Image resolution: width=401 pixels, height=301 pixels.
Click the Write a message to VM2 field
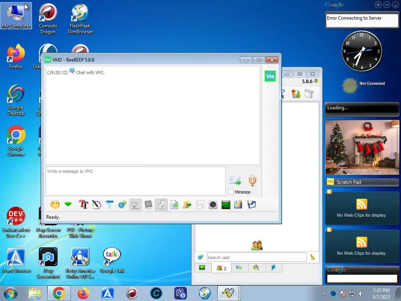click(135, 181)
